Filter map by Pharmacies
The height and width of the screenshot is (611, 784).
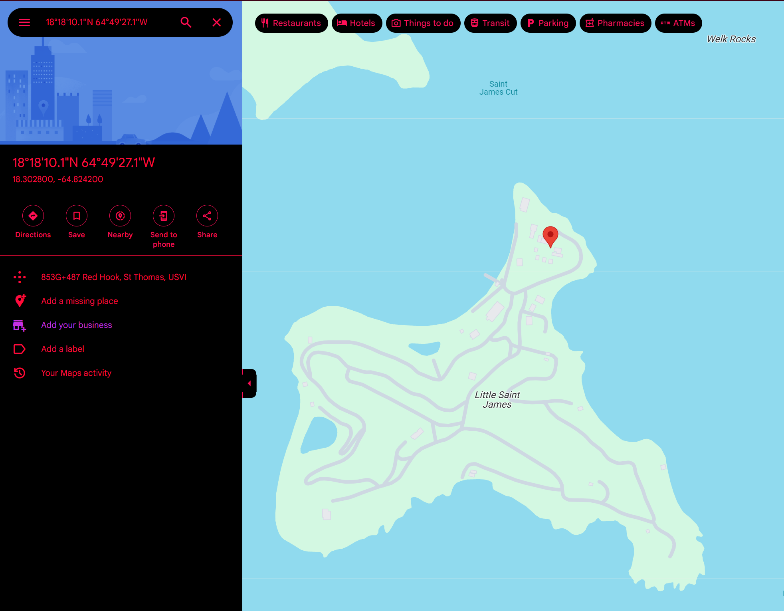[x=615, y=23]
